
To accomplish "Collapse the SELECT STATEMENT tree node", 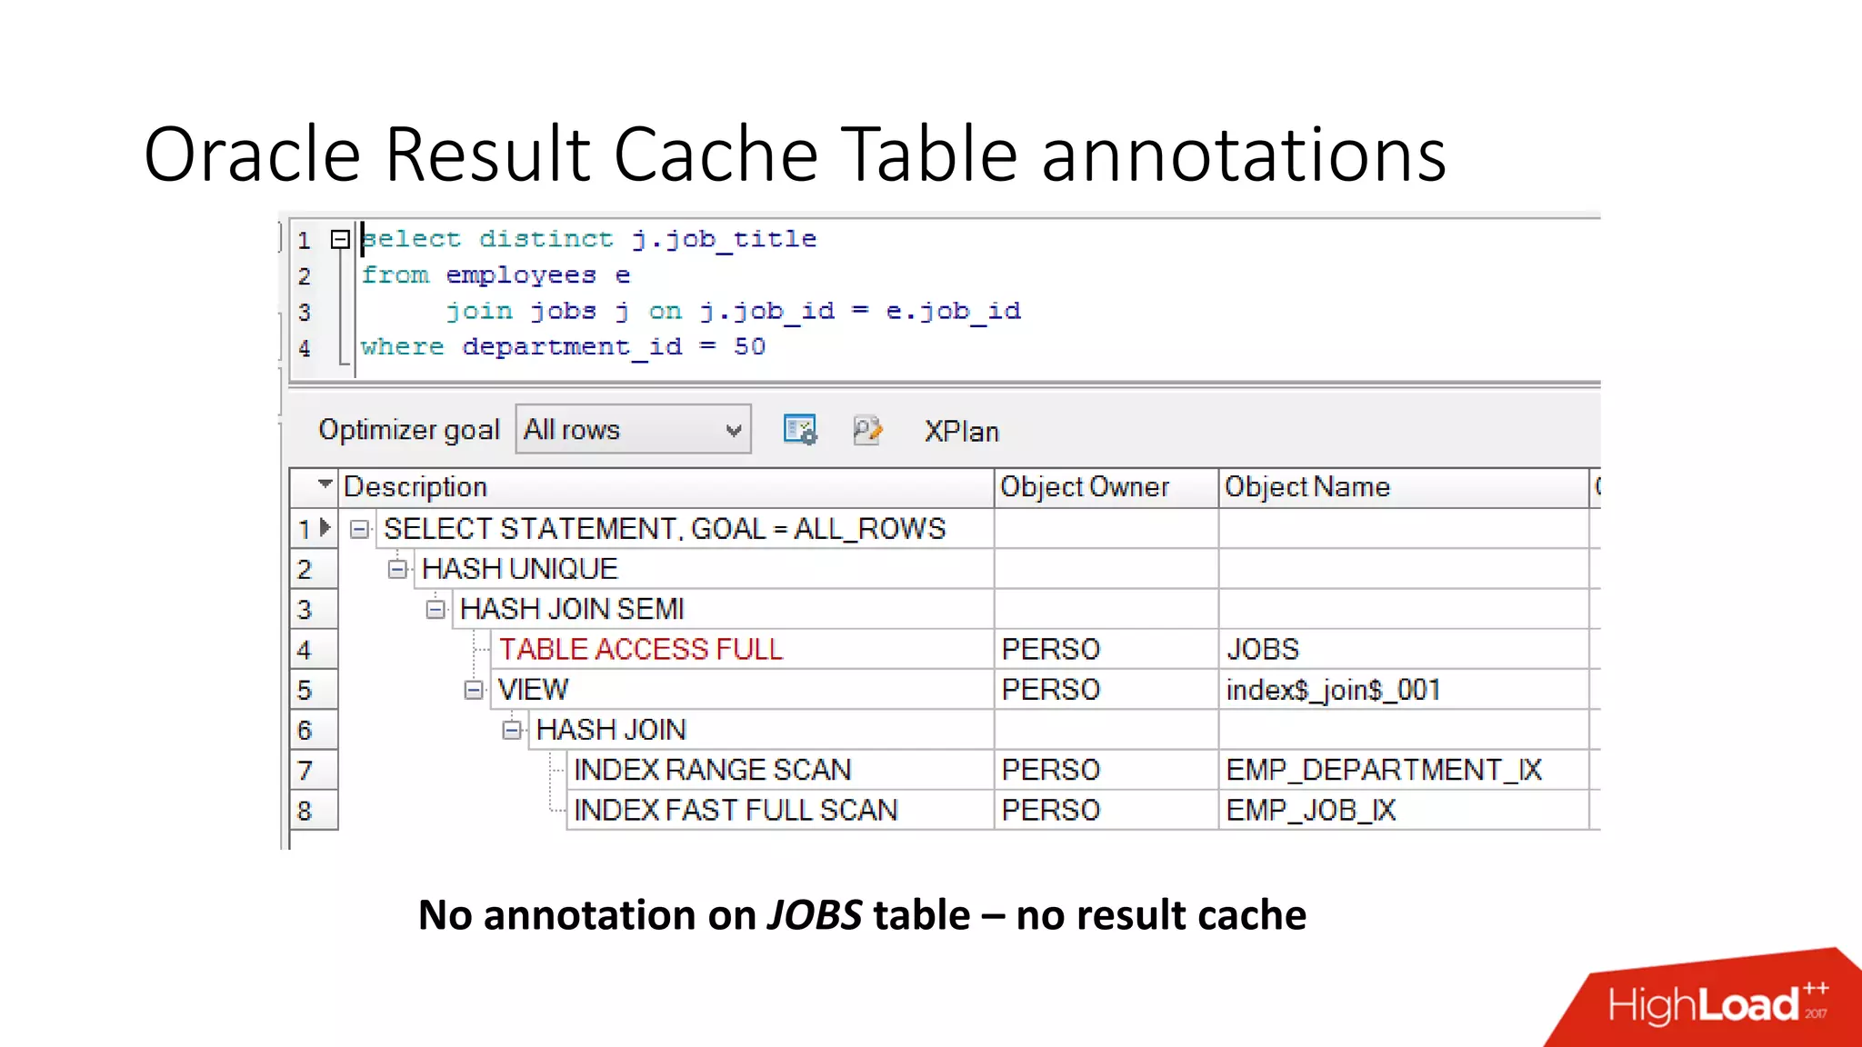I will (360, 529).
